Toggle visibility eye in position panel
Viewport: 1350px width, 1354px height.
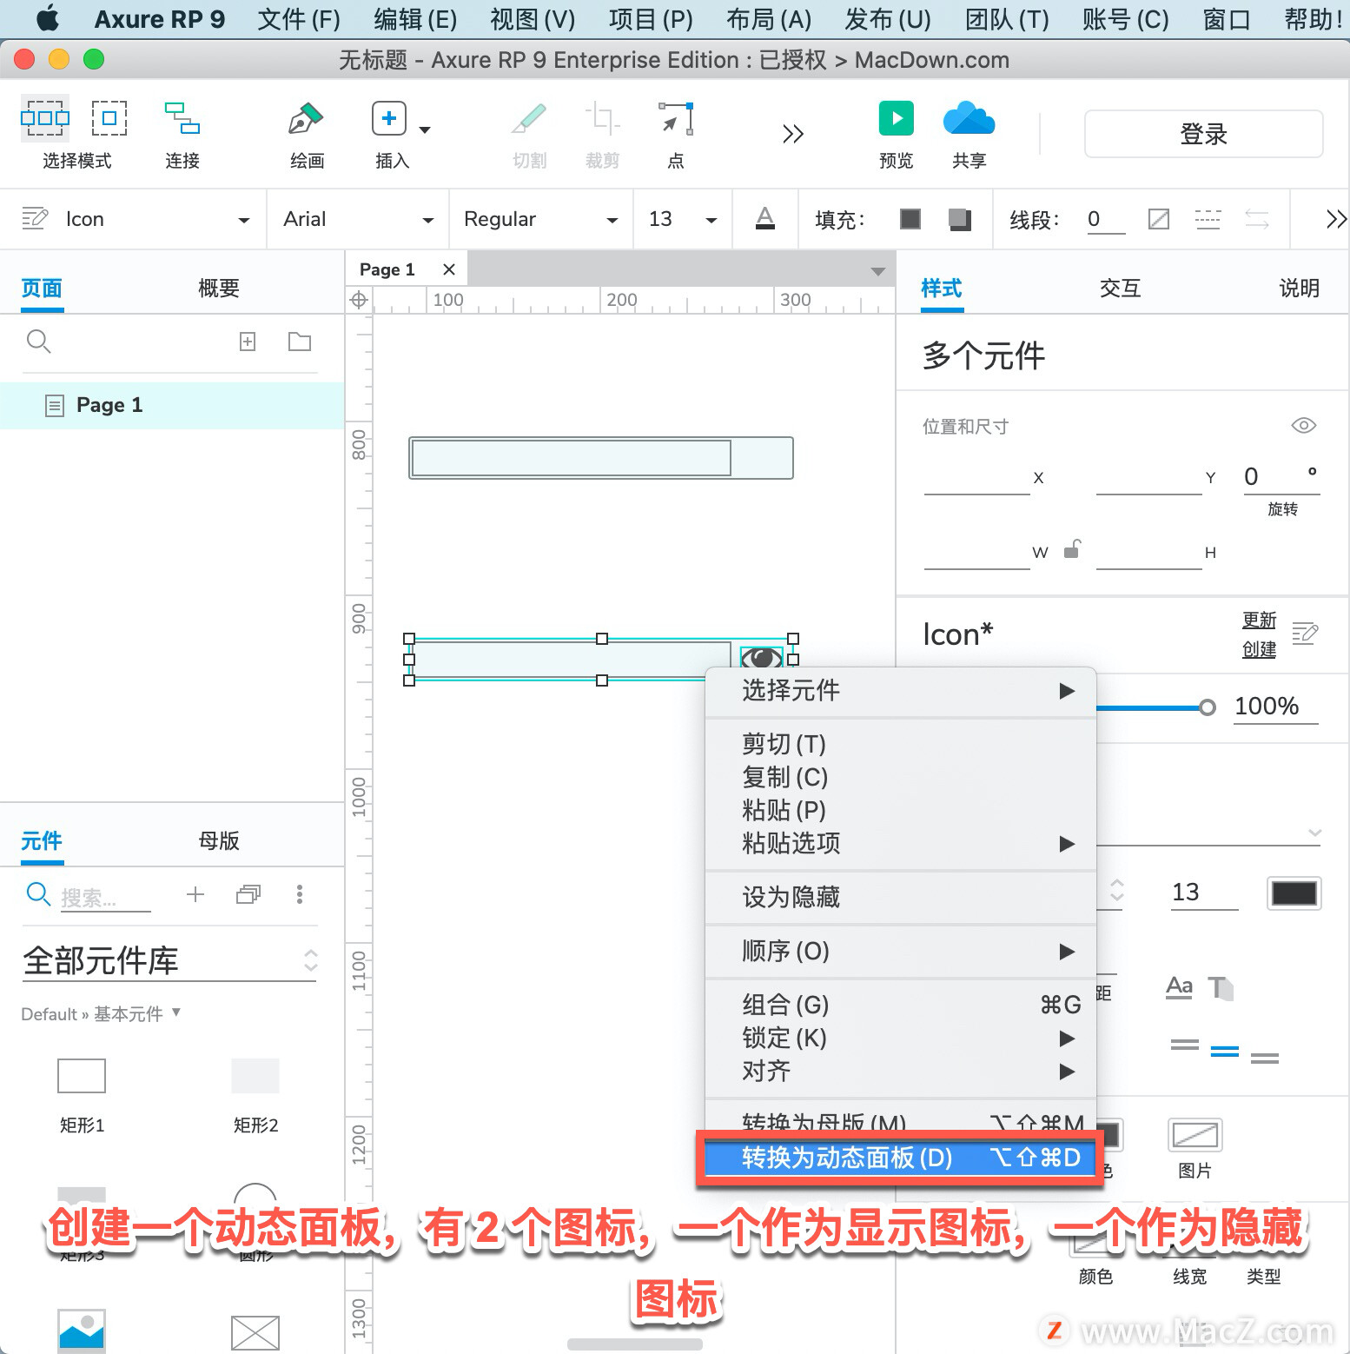(1303, 426)
